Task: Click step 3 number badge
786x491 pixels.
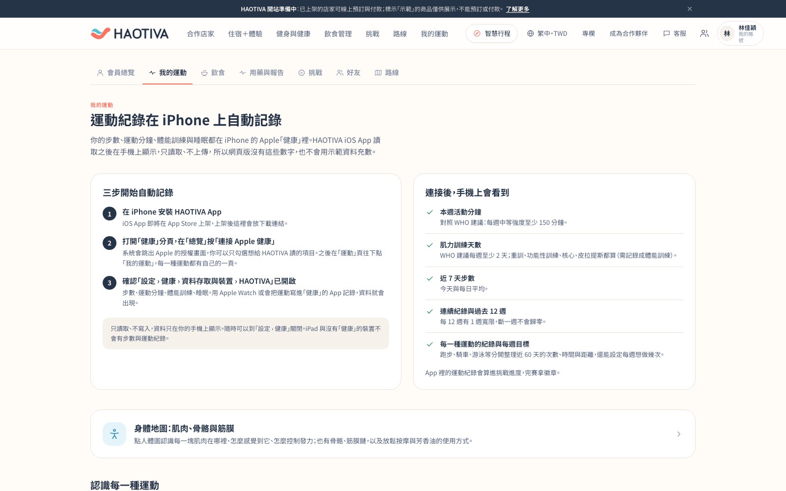Action: [x=110, y=283]
